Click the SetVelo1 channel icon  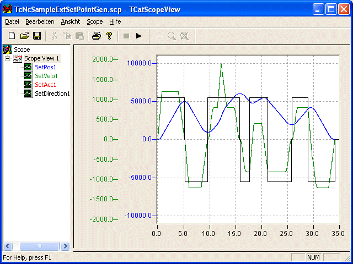click(28, 76)
